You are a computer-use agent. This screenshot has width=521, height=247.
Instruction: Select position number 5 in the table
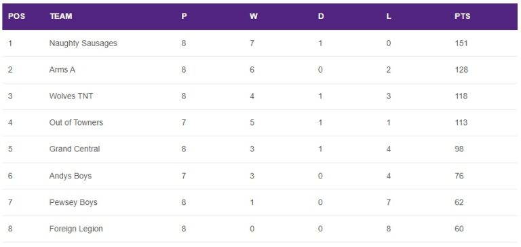[x=10, y=149]
